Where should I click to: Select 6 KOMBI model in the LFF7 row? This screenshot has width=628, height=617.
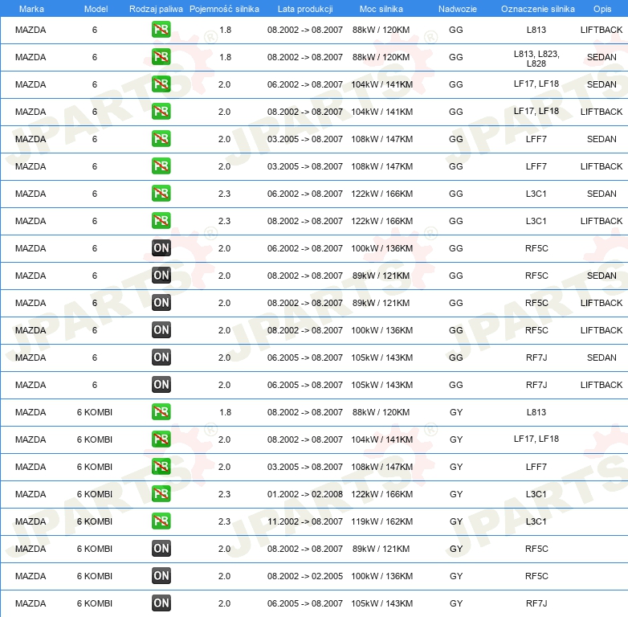click(x=95, y=467)
